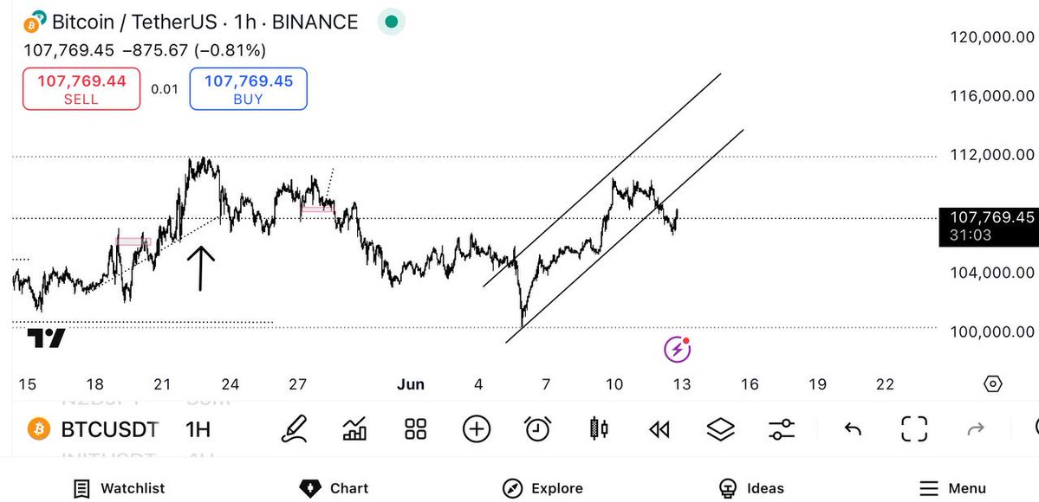The image size is (1039, 502).
Task: Undo last action with back arrow
Action: click(x=853, y=430)
